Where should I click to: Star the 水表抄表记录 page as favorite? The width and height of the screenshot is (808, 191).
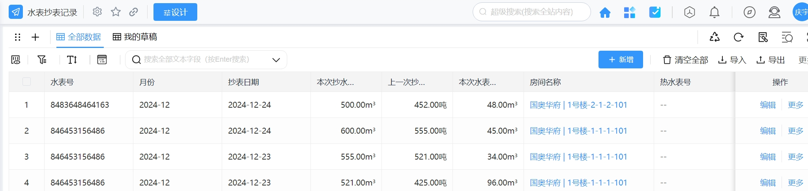116,12
